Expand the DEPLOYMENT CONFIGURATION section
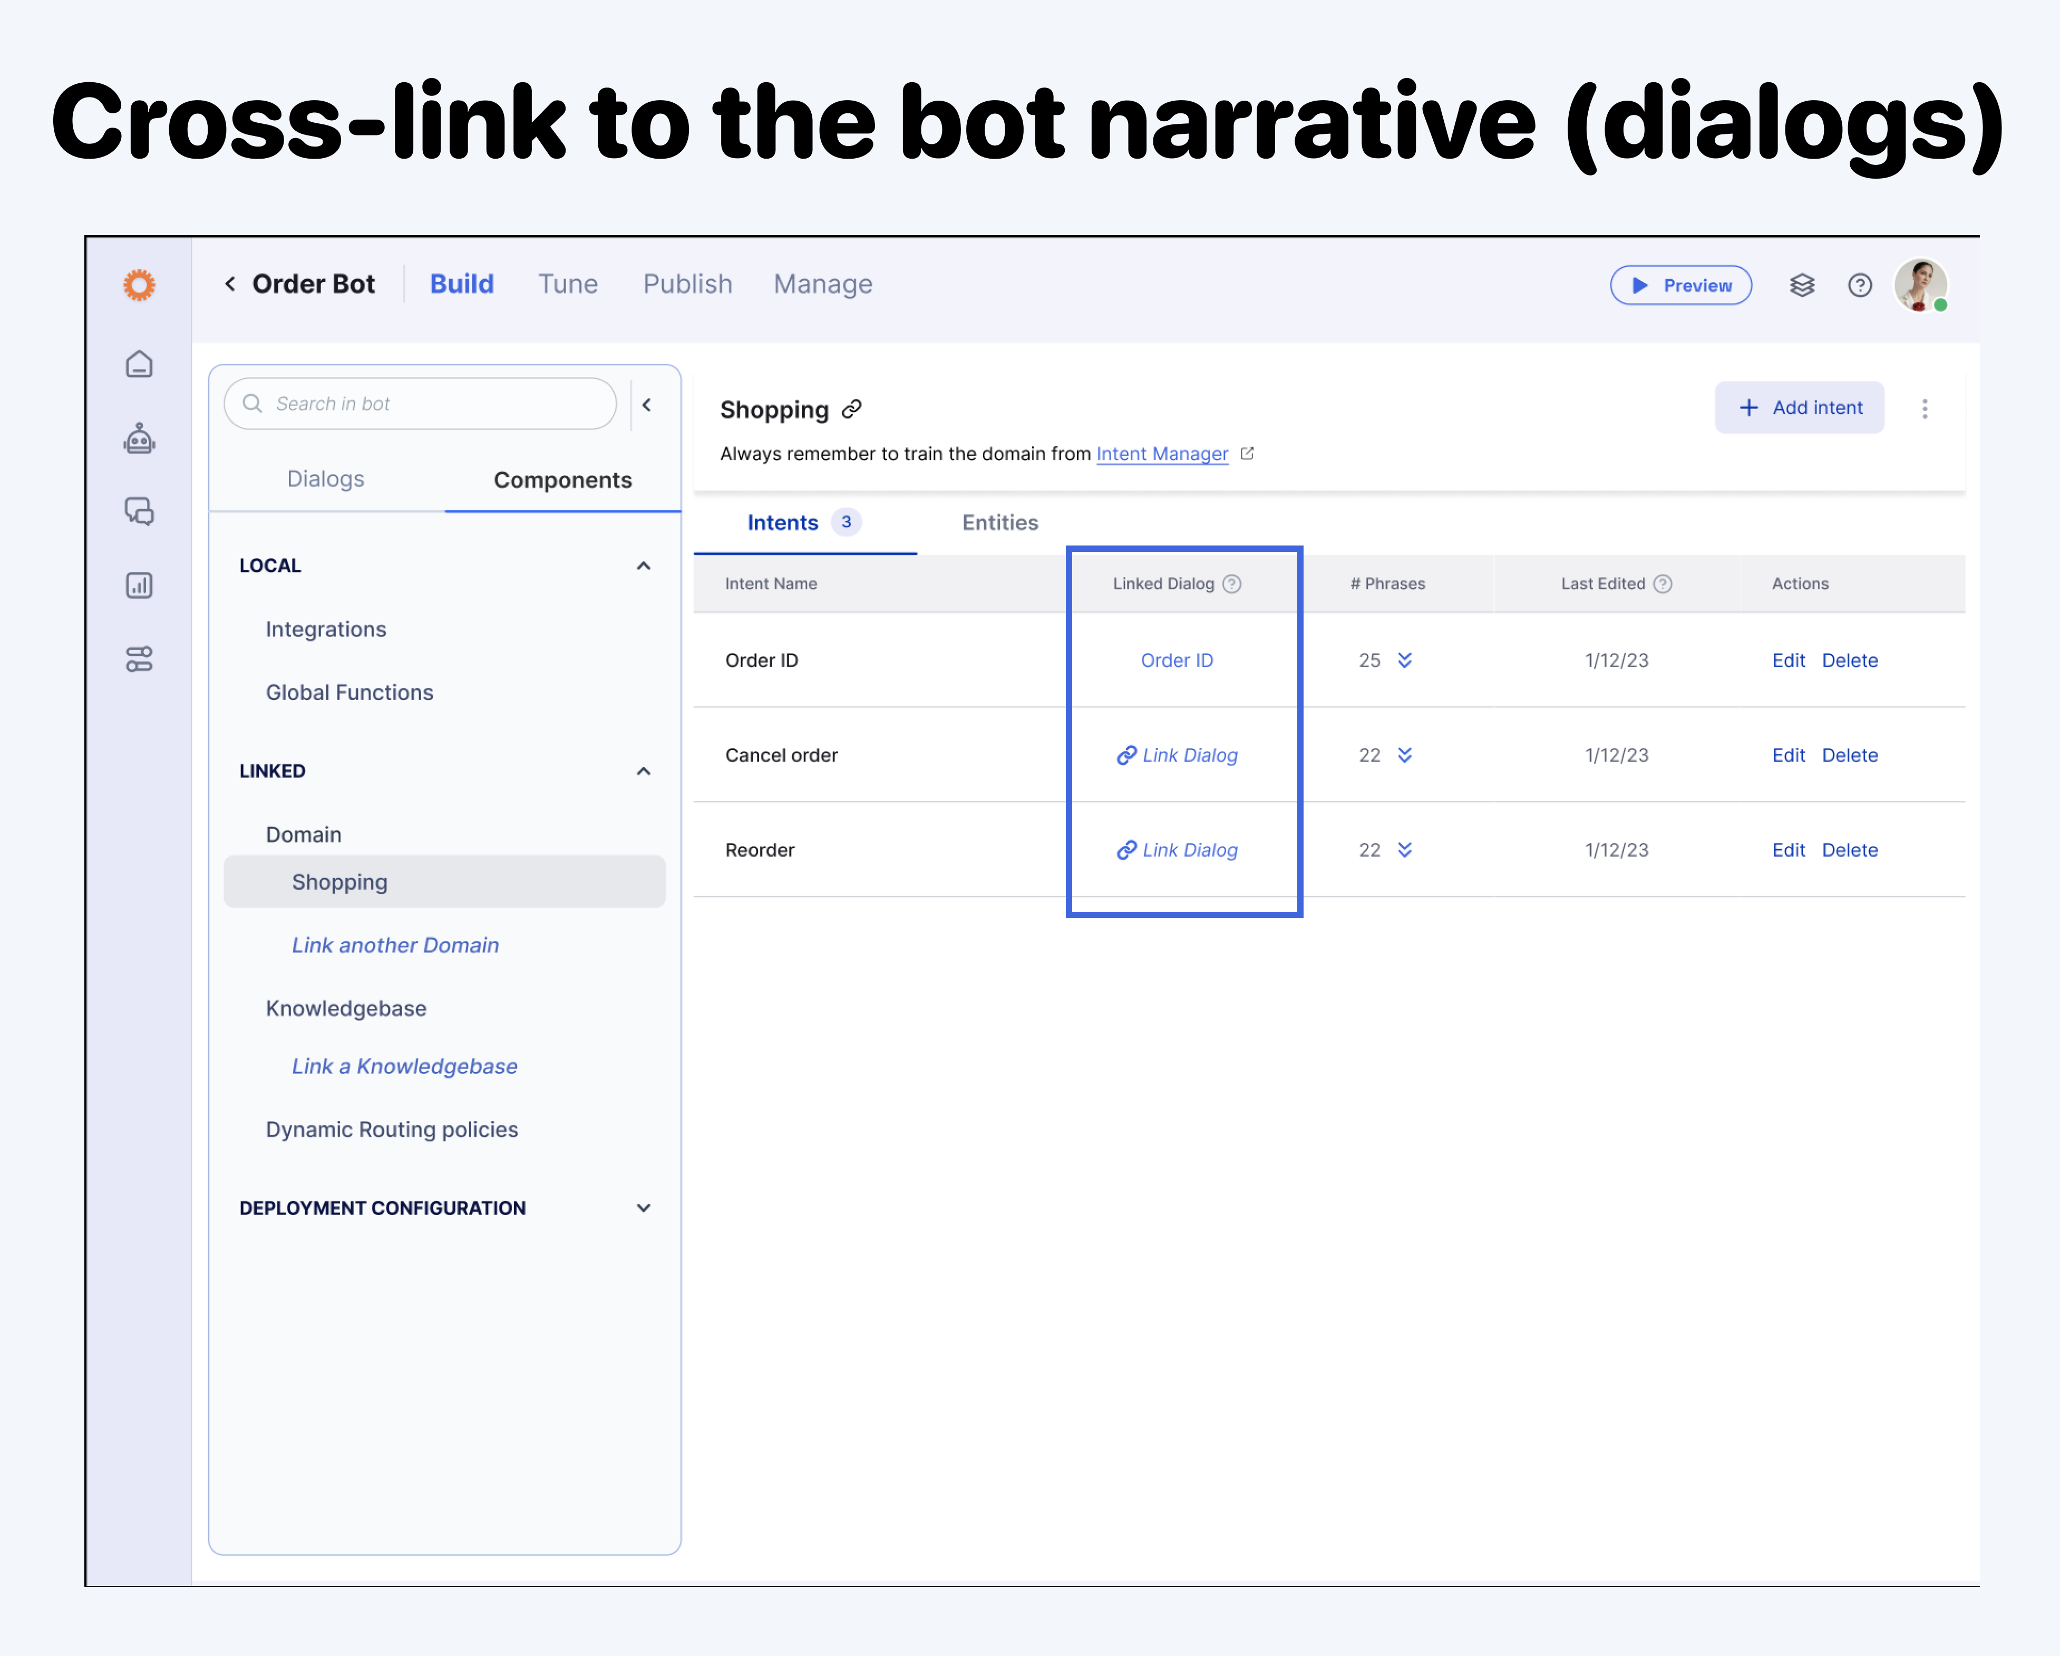Screen dimensions: 2060x1656 point(644,1208)
